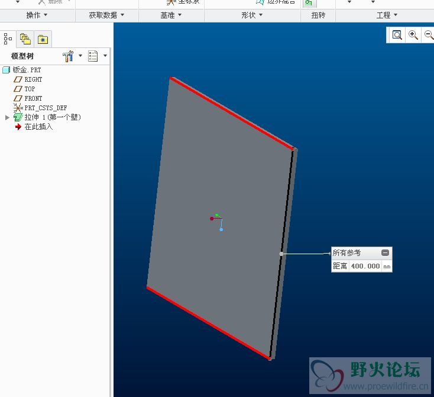Image resolution: width=434 pixels, height=397 pixels.
Task: Open dropdown arrow beside tree settings icon
Action: [x=80, y=56]
